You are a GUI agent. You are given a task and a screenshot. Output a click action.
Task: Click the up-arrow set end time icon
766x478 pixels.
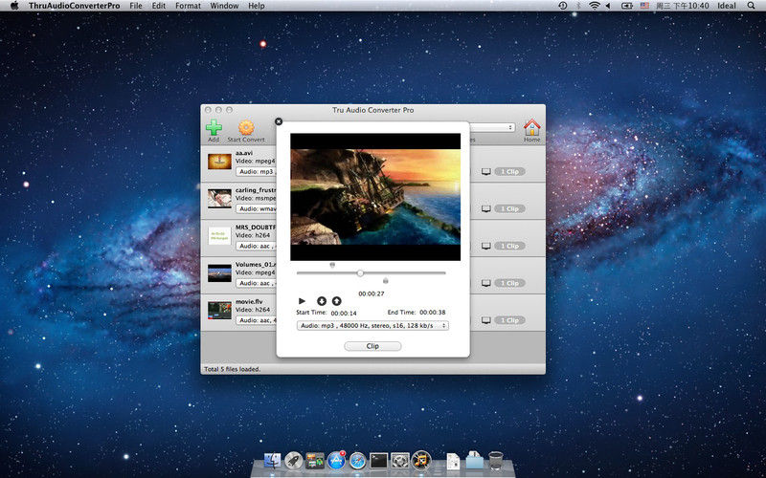[x=337, y=301]
